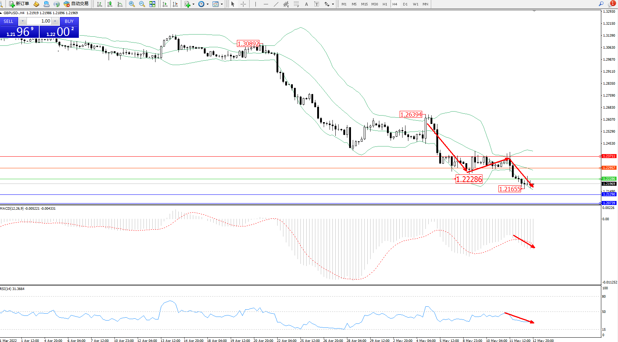Select the crosshair cursor tool
This screenshot has width=618, height=342.
[243, 4]
